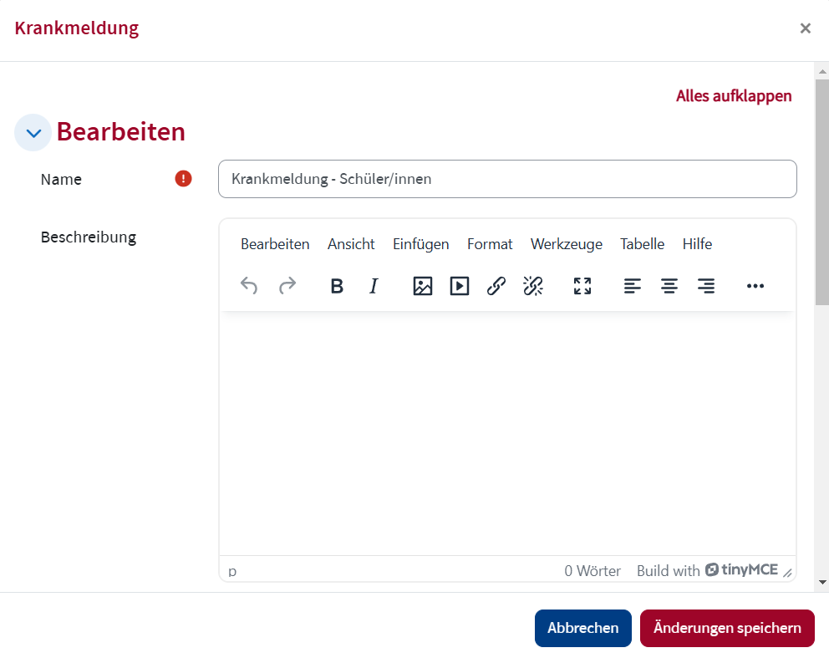This screenshot has height=658, width=829.
Task: Redo the last change in the editor
Action: pos(287,285)
